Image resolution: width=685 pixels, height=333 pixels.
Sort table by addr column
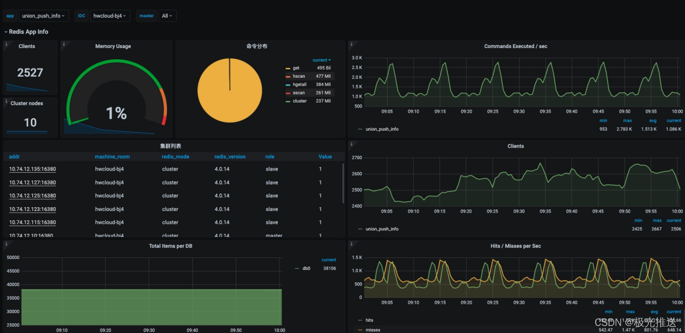click(15, 157)
